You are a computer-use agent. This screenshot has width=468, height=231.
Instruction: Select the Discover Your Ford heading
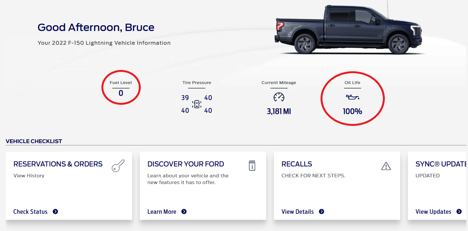coord(186,164)
